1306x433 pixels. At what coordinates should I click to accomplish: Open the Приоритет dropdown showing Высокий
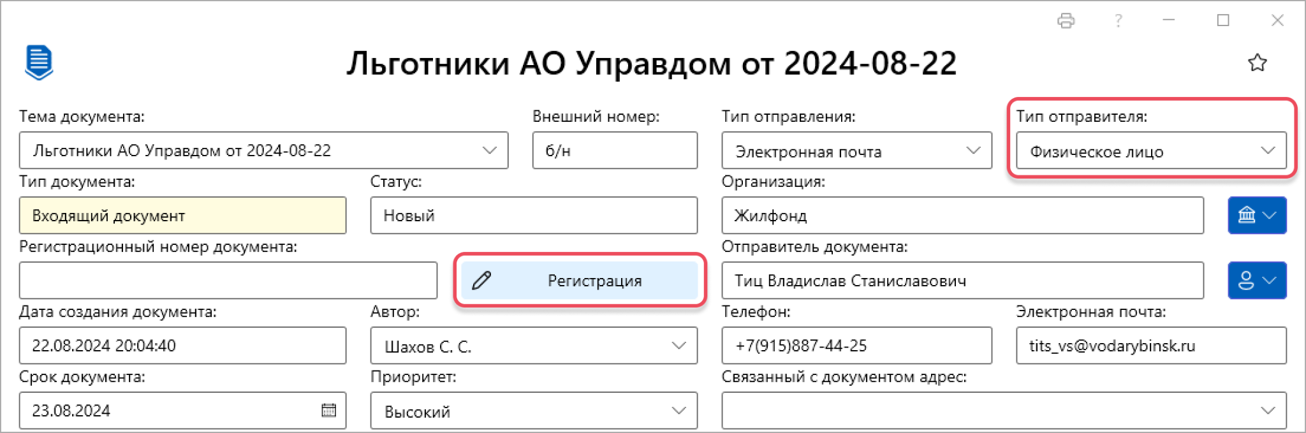coord(534,411)
